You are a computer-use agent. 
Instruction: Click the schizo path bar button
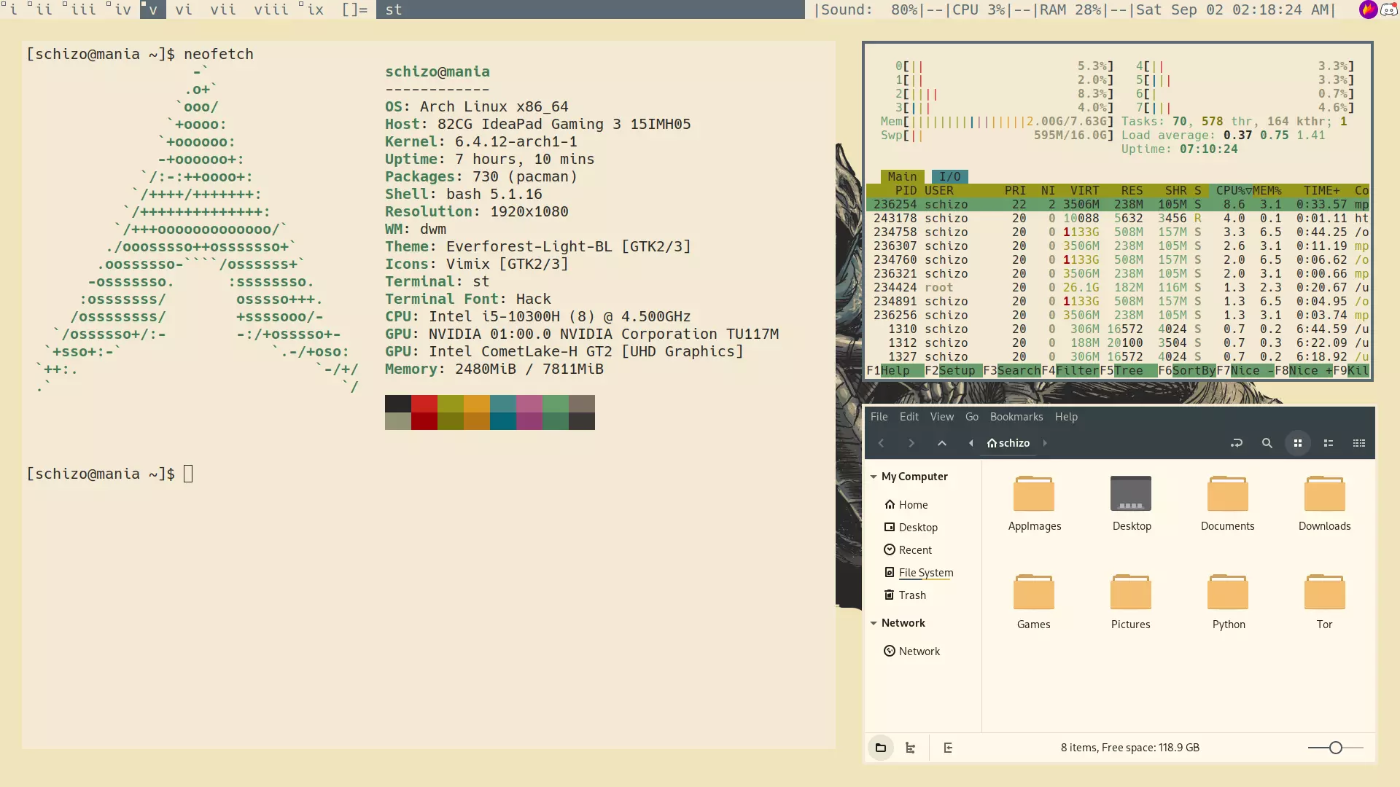1008,443
